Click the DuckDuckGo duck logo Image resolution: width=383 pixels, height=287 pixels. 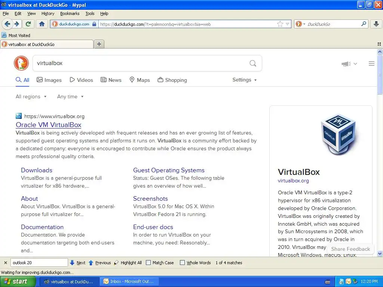[21, 63]
